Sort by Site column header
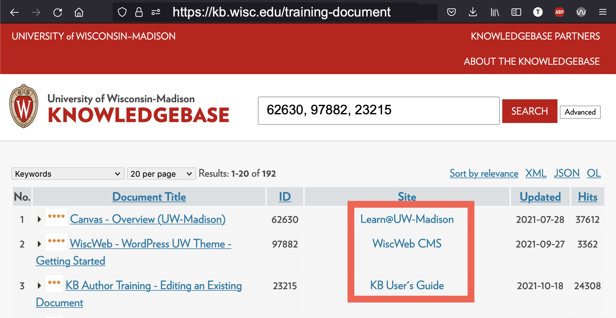616x318 pixels. 407,197
